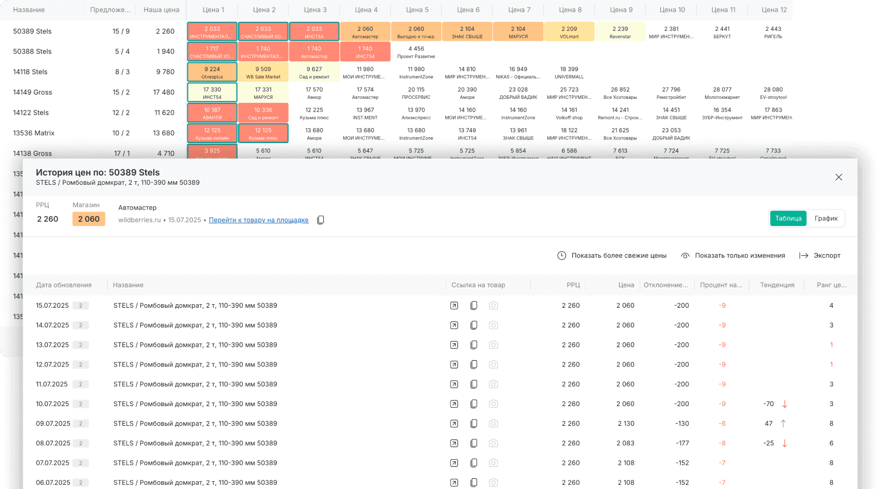
Task: Select the 9 224 Otvesplus price cell
Action: tap(212, 72)
